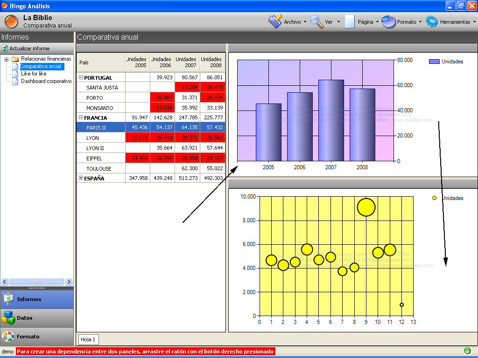Expand the Relacionas financieras folder
The height and width of the screenshot is (358, 478).
6,59
